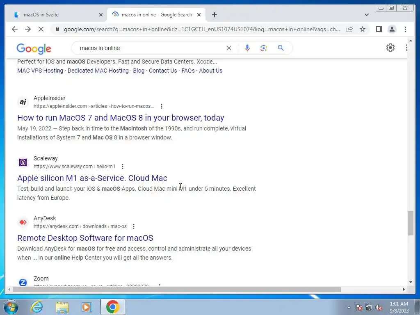Open the network tray icon
420x315 pixels.
pyautogui.click(x=369, y=307)
